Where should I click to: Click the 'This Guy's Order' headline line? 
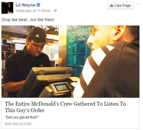(25, 110)
